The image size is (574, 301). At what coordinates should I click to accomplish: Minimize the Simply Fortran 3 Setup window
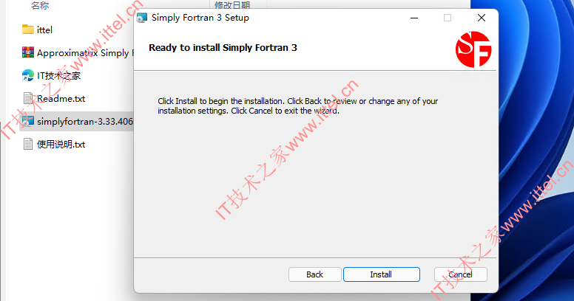pos(414,18)
